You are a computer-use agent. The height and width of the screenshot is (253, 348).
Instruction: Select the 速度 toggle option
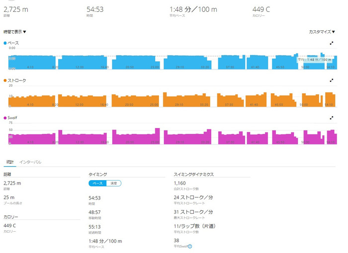[114, 183]
